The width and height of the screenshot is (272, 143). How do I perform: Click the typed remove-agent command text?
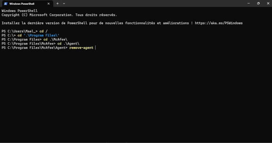pyautogui.click(x=81, y=48)
